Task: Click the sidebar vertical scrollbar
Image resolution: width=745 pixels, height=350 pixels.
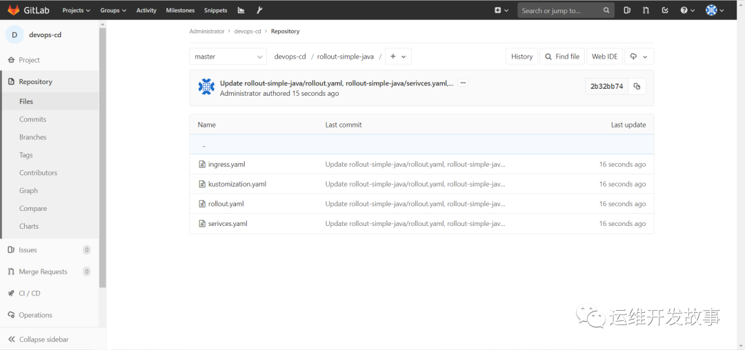Action: (103, 157)
